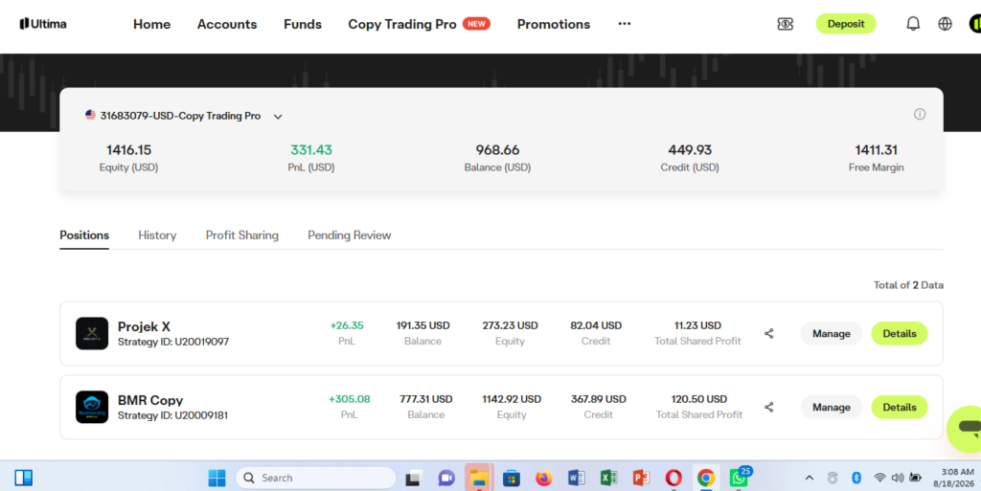Open Windows Start menu
This screenshot has height=491, width=981.
(217, 478)
